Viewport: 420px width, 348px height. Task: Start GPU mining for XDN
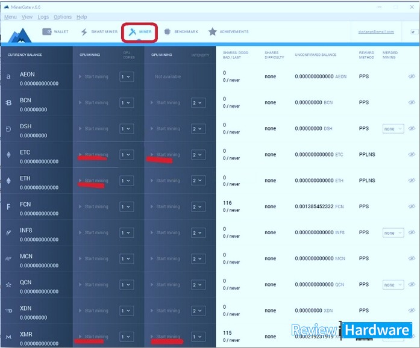[165, 311]
